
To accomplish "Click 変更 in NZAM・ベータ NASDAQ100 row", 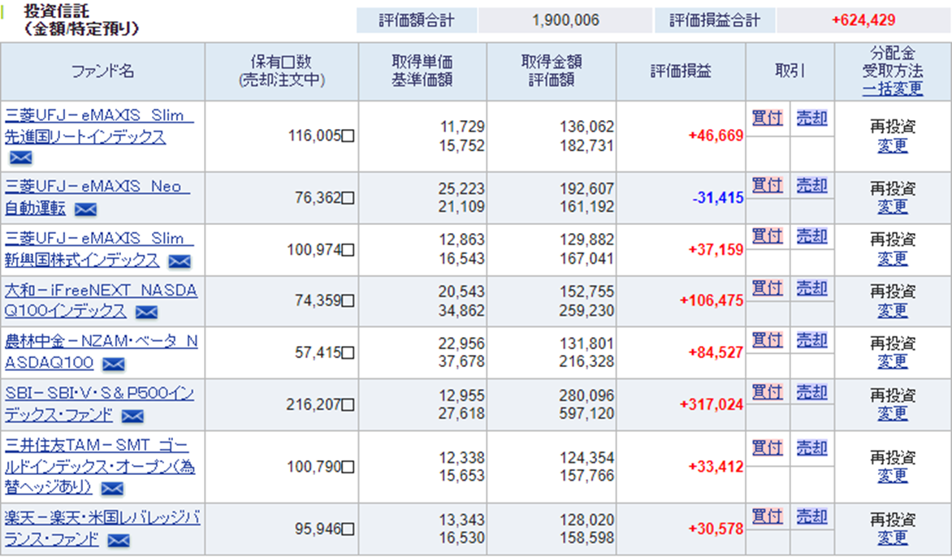I will point(892,361).
